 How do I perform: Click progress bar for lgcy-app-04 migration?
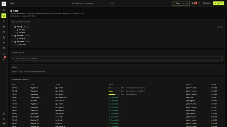(114, 94)
